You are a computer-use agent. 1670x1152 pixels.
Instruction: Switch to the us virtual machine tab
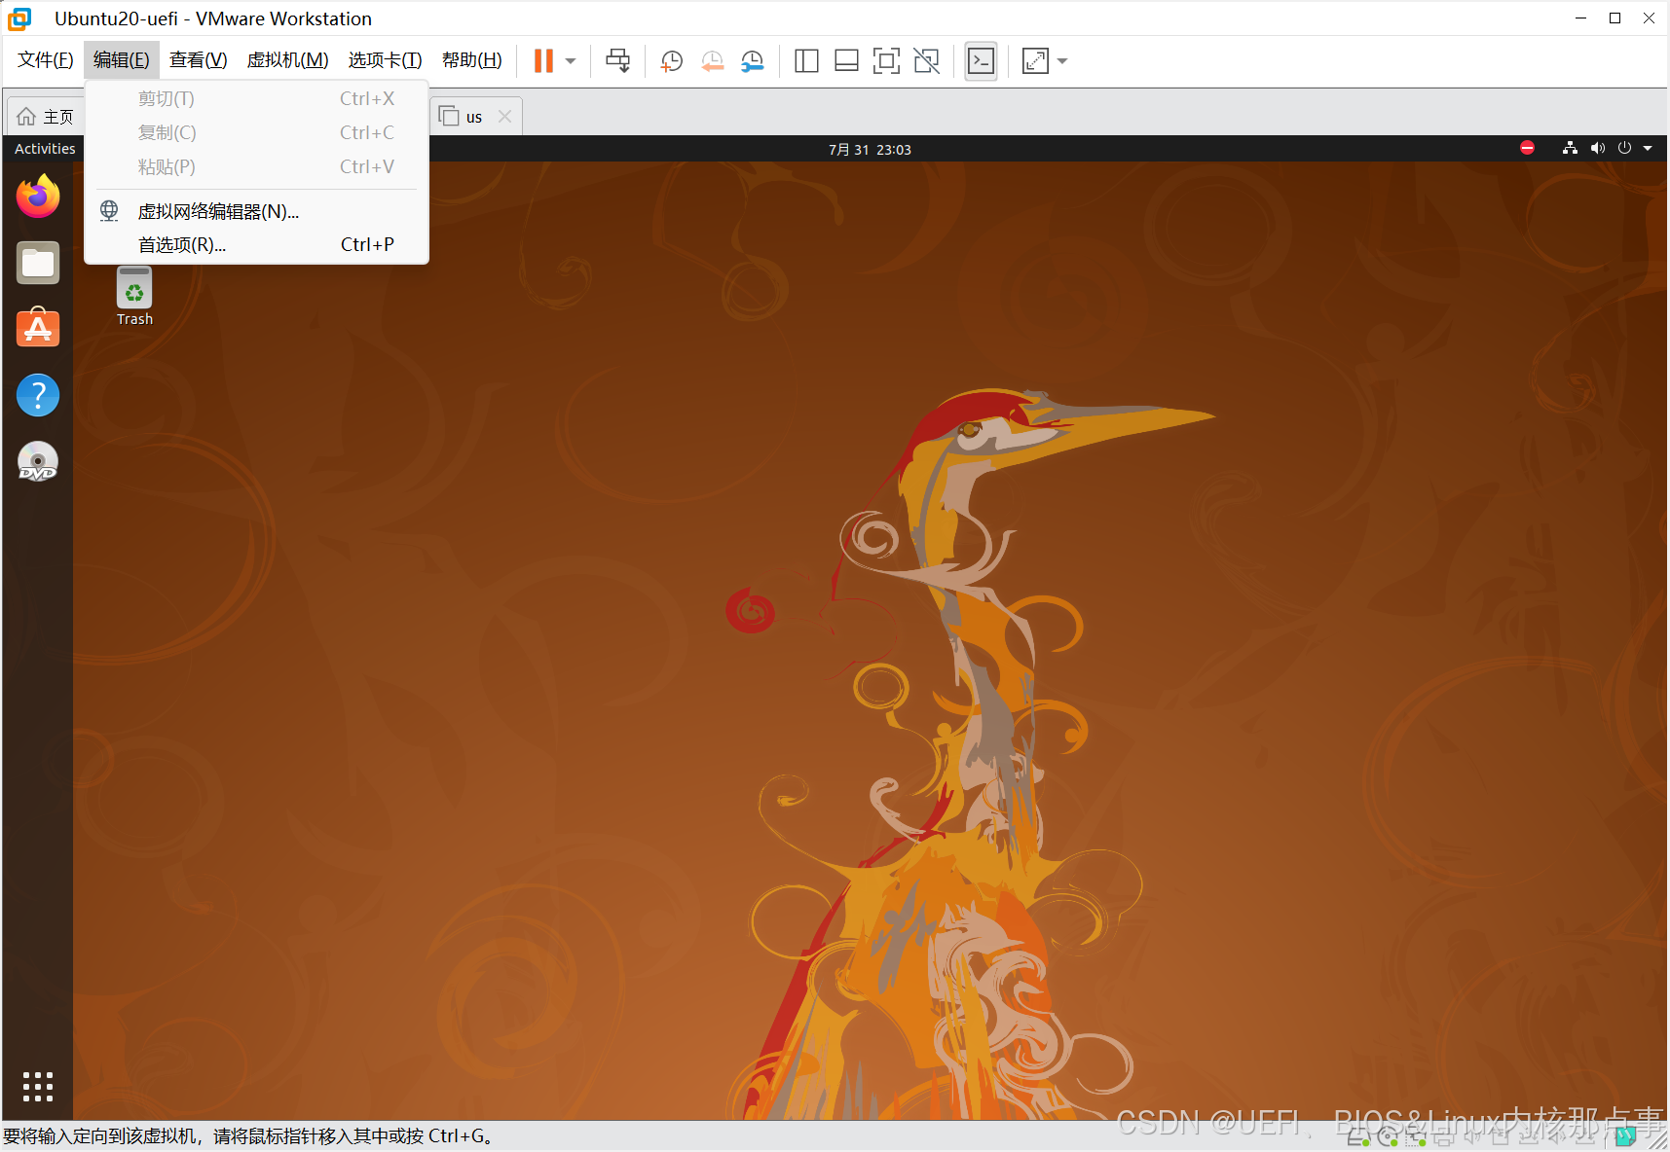click(x=472, y=115)
